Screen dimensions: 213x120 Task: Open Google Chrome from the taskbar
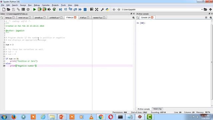(101, 117)
